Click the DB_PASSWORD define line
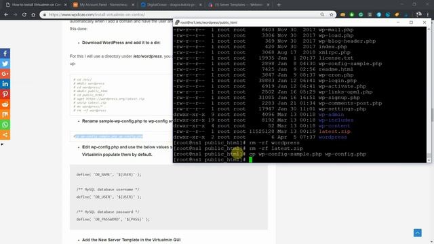Viewport: 434px width, 244px height. pyautogui.click(x=113, y=219)
